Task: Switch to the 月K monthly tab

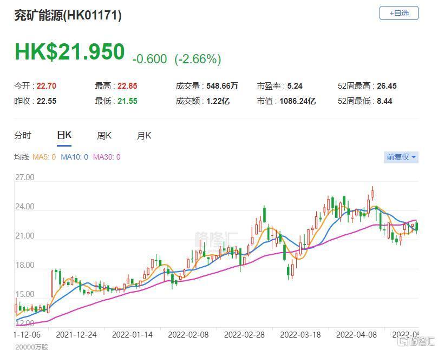Action: [x=144, y=136]
